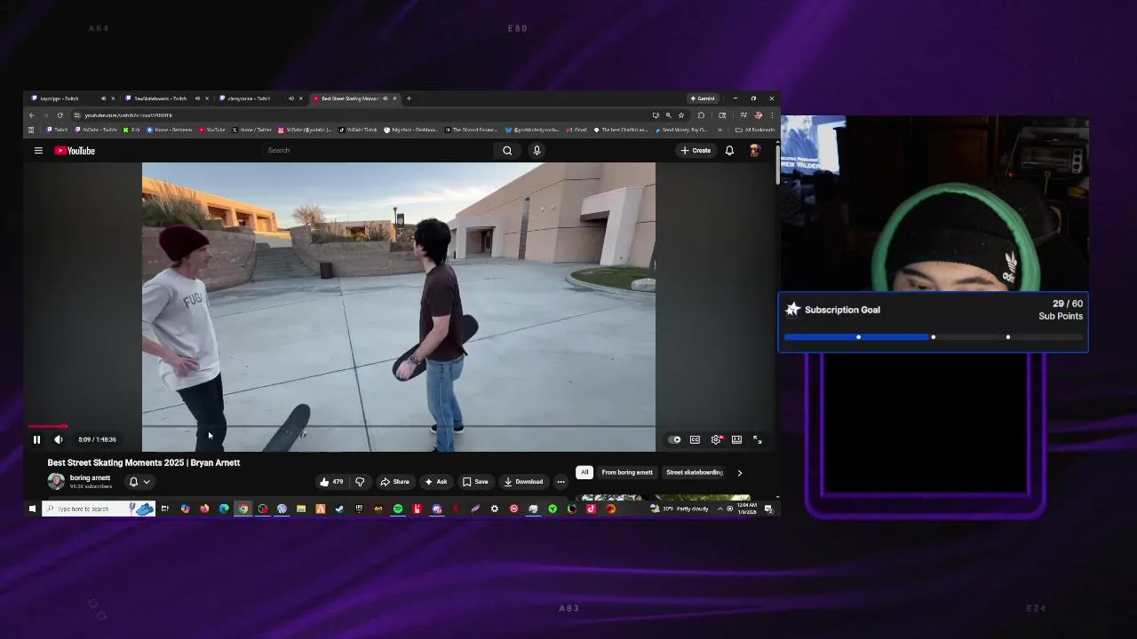1137x639 pixels.
Task: Open the Kick bookmark
Action: click(x=131, y=130)
